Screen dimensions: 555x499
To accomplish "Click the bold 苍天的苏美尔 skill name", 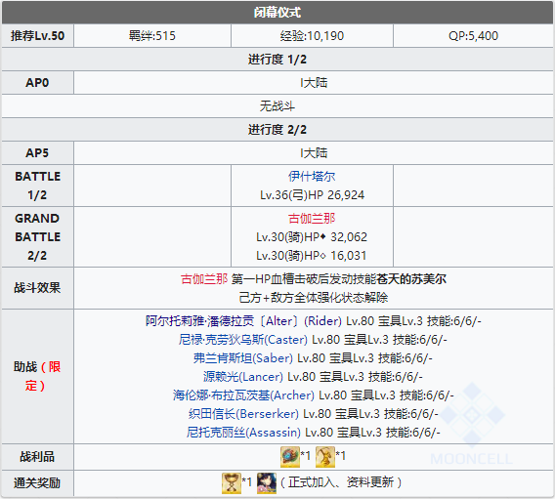I will (x=411, y=279).
